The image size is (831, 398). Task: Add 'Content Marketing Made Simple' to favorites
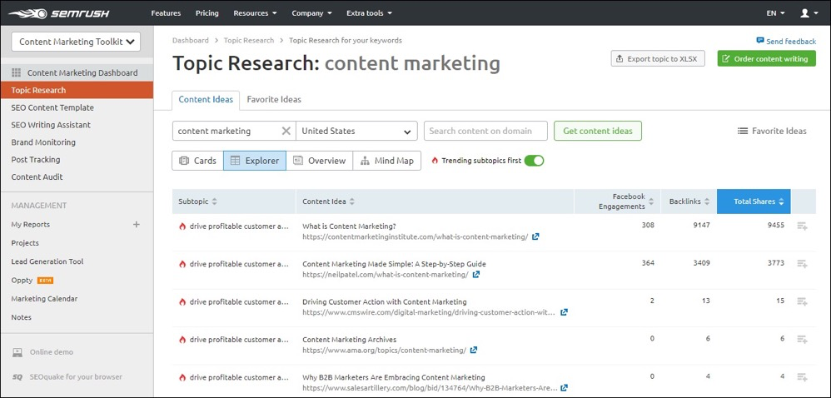pos(803,264)
